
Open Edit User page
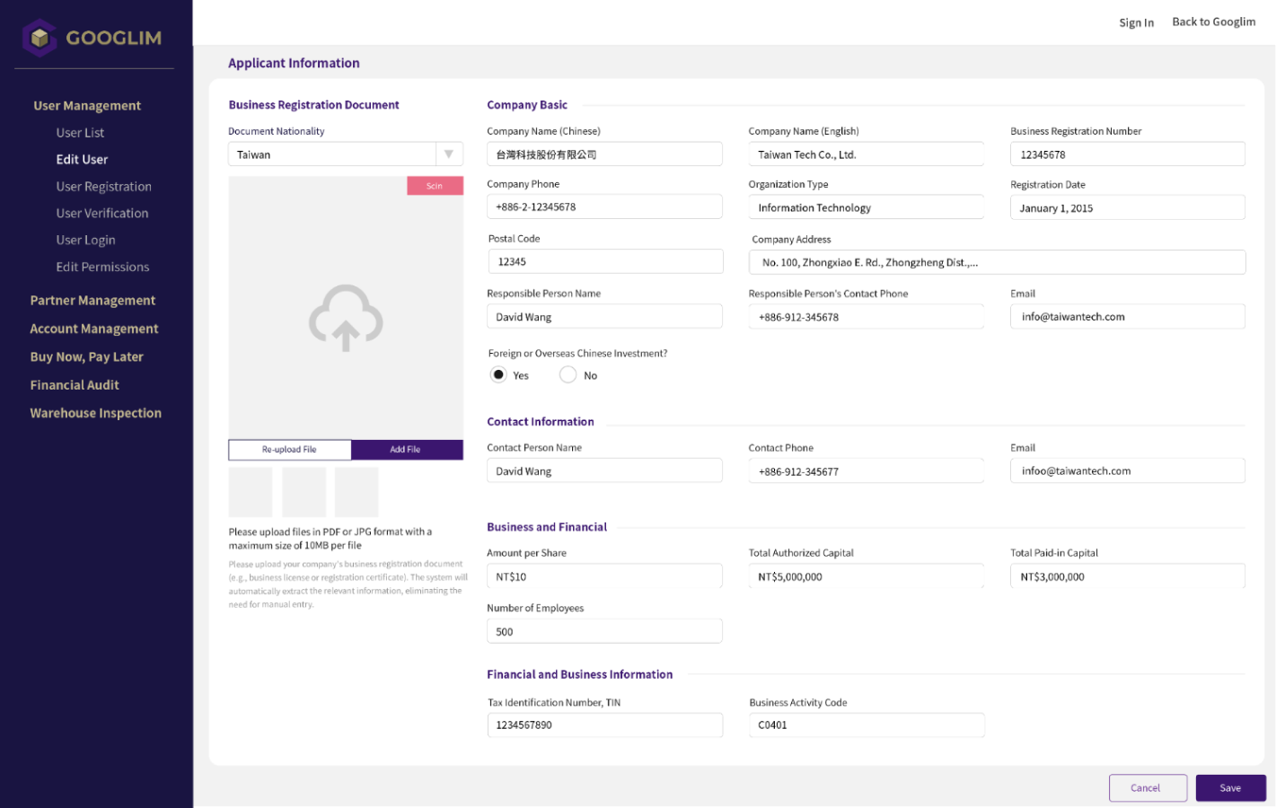pyautogui.click(x=82, y=159)
